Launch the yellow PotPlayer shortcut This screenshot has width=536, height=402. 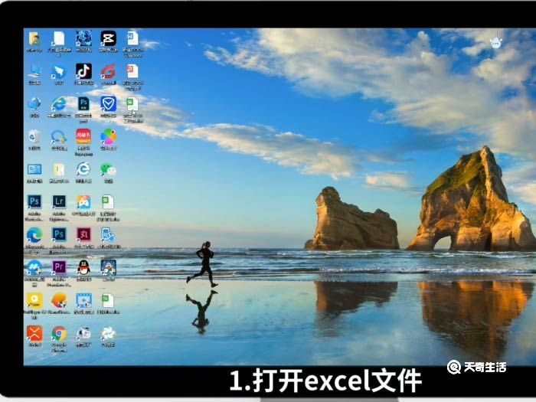(34, 301)
